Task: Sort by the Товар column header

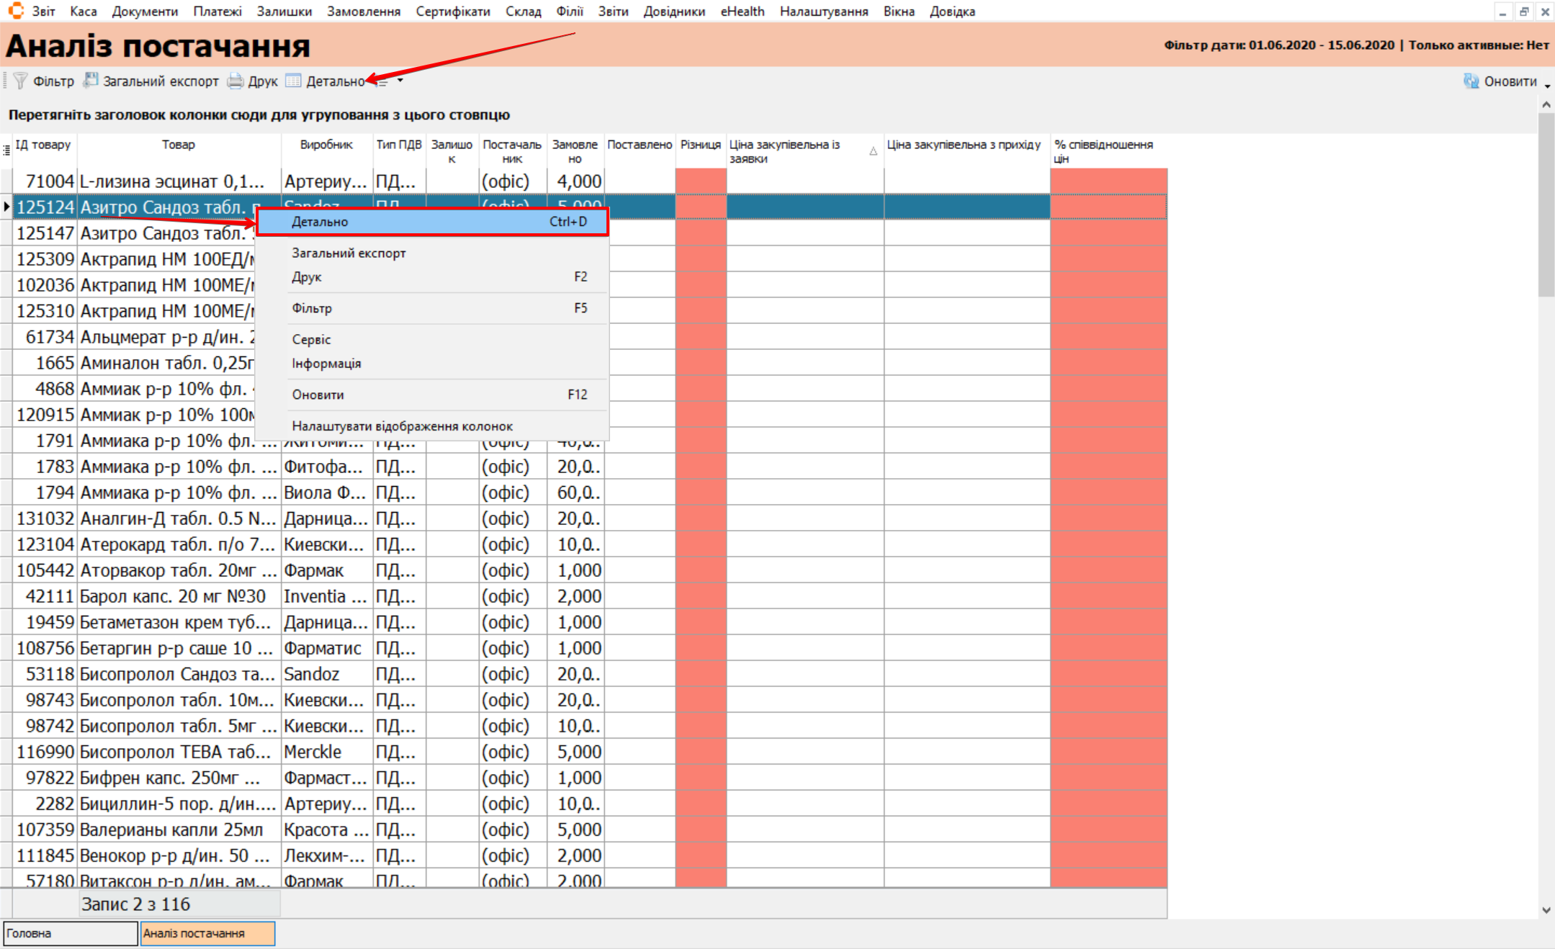Action: 178,145
